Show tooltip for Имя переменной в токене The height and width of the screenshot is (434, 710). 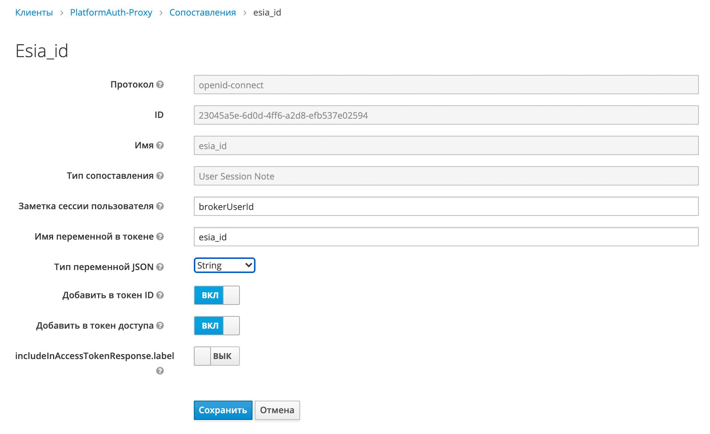click(x=160, y=236)
